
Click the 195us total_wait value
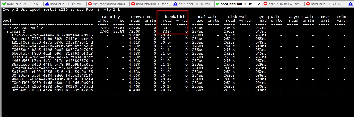pos(198,46)
